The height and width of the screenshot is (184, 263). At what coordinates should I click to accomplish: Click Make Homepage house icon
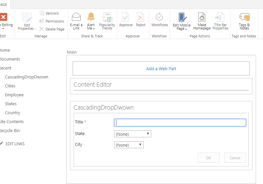[202, 17]
